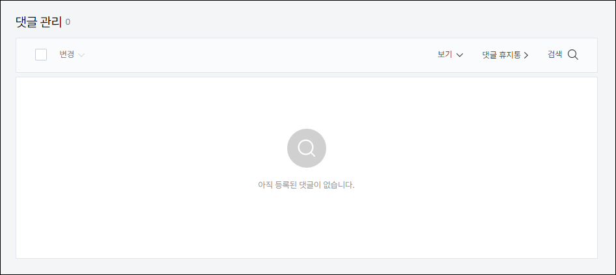Click the white handle inside the gray search circle
This screenshot has width=616, height=275.
313,154
